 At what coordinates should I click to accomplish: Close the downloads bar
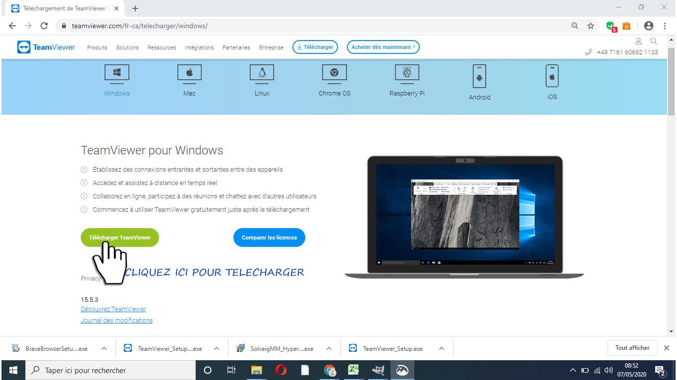coord(667,348)
